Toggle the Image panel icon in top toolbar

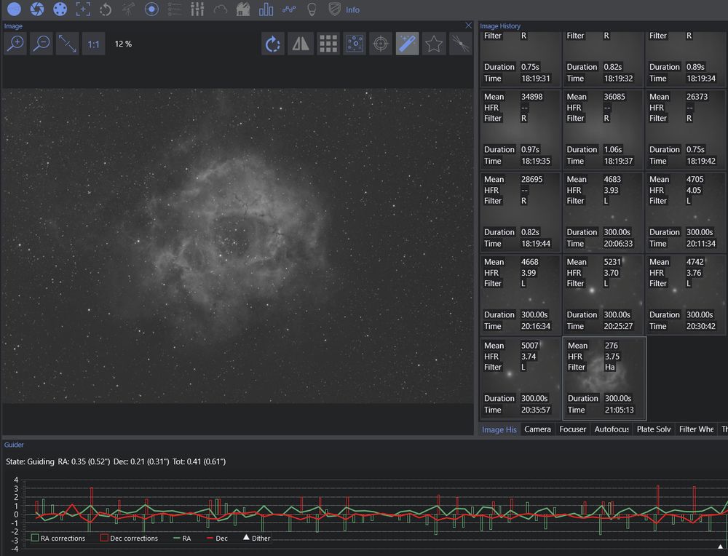point(14,9)
